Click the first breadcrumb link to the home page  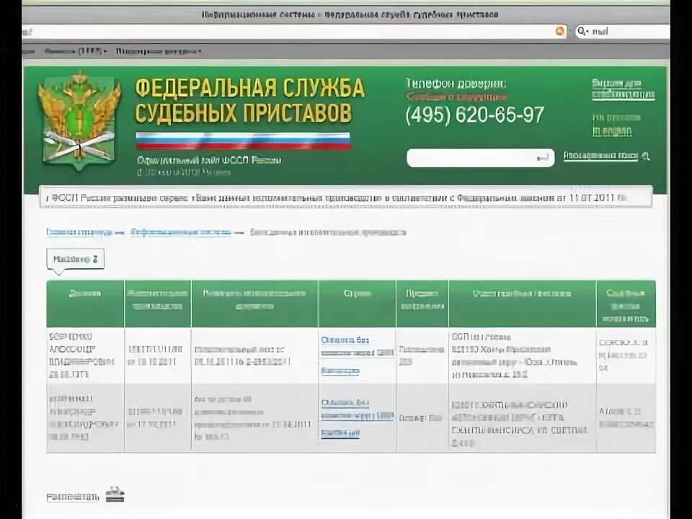(x=79, y=233)
